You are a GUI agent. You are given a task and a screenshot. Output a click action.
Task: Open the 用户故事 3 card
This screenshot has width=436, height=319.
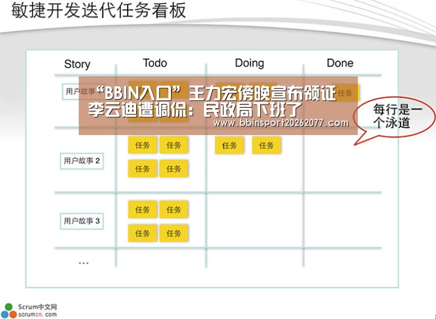[82, 221]
